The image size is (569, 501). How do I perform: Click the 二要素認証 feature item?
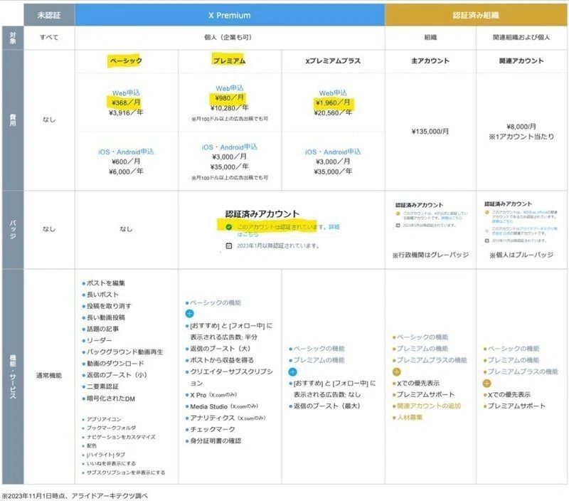(x=102, y=386)
